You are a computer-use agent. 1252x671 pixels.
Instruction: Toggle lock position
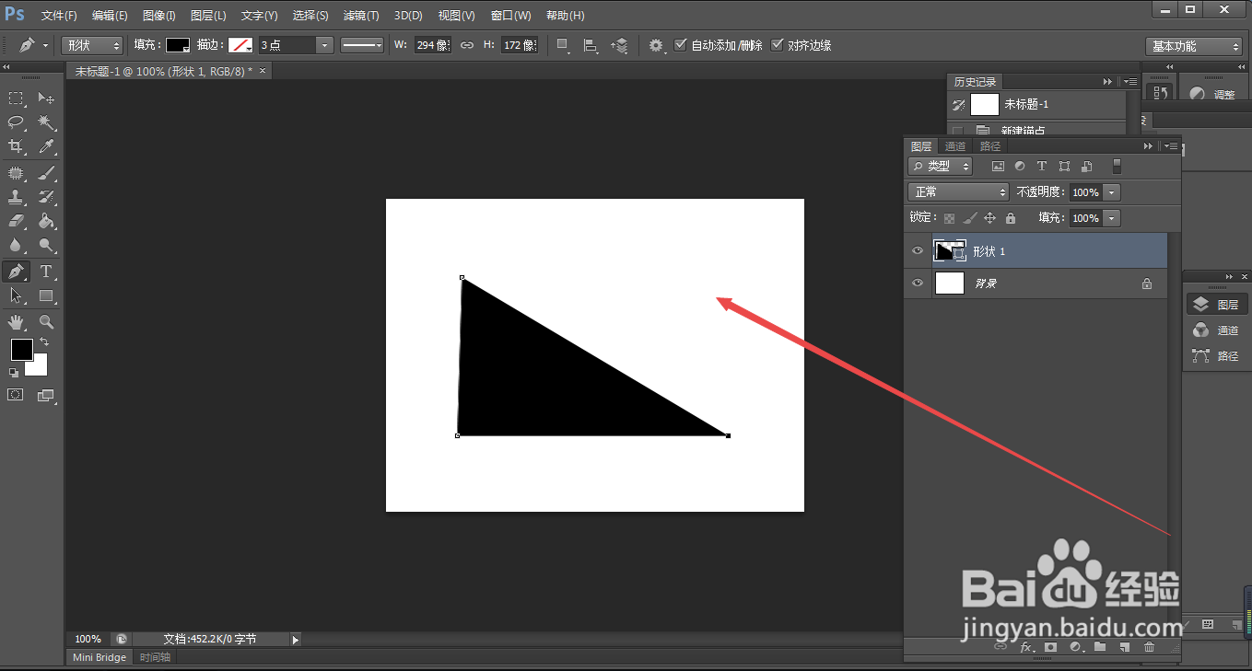[989, 218]
